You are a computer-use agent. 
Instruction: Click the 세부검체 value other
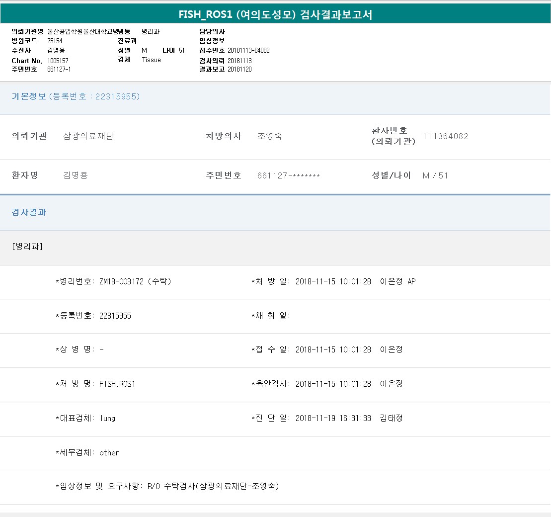(x=109, y=452)
